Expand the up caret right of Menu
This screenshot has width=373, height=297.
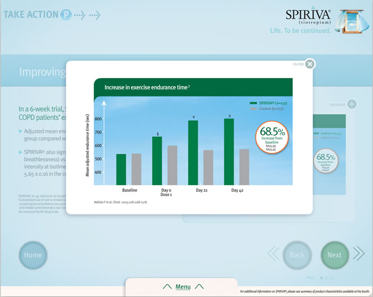199,286
